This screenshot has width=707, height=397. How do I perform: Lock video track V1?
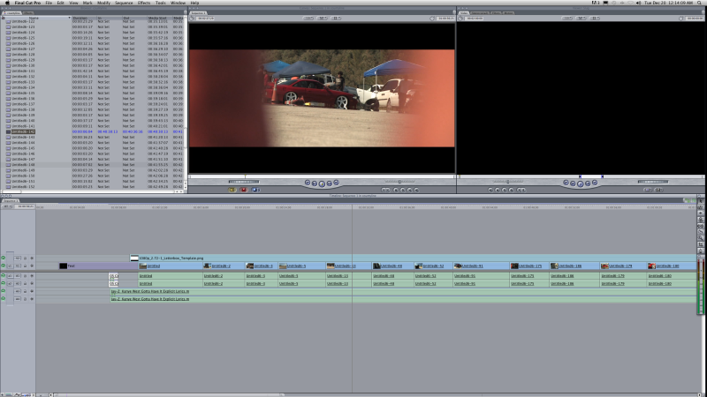(25, 266)
